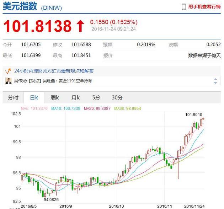
Task: Click the mobile phone icon
Action: 184,7
